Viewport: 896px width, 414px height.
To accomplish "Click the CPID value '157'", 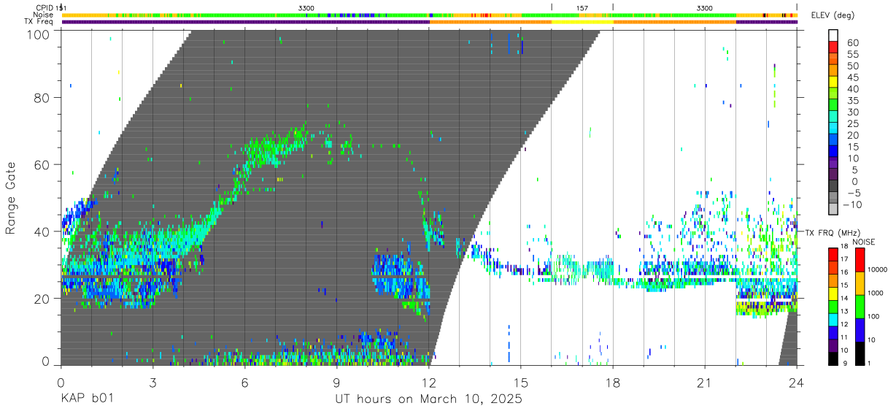I will (582, 7).
